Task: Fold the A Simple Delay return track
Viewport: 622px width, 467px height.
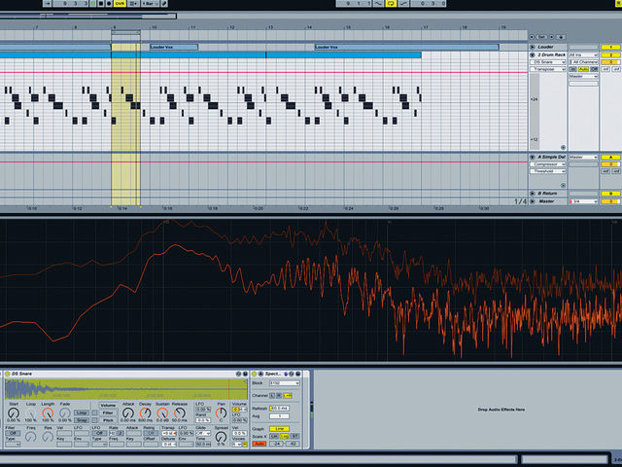Action: 533,158
